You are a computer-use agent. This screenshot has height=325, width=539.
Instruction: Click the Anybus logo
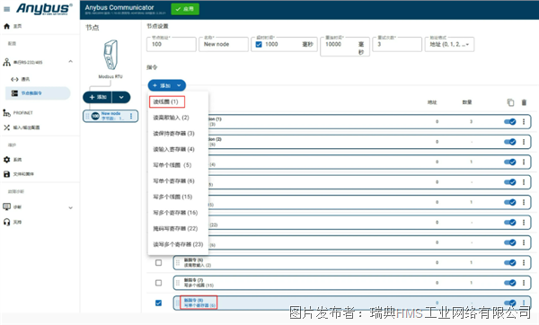[44, 9]
